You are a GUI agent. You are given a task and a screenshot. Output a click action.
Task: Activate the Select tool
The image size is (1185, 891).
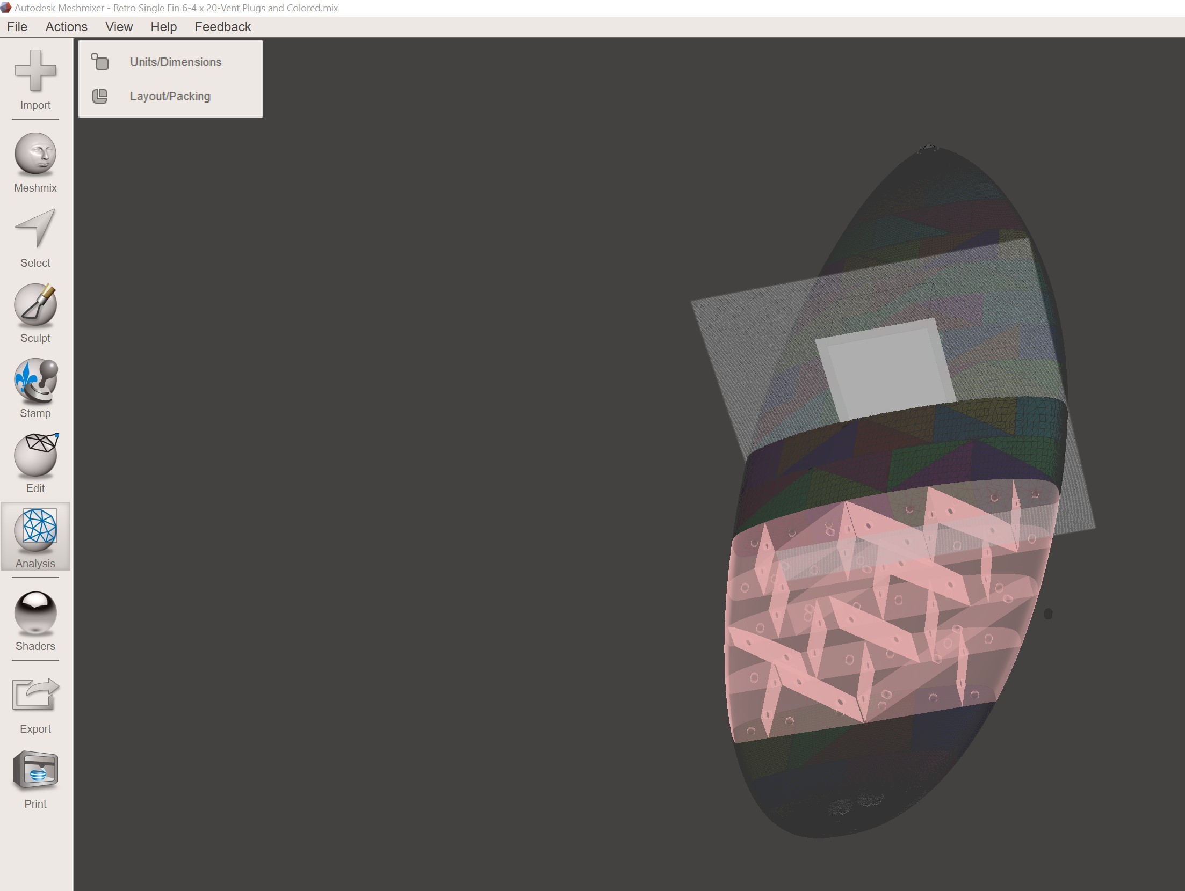click(35, 238)
